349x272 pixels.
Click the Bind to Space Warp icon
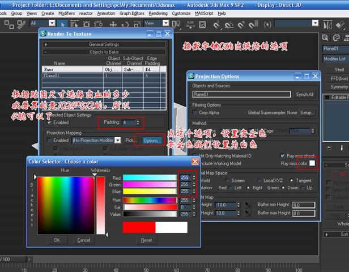(22, 24)
